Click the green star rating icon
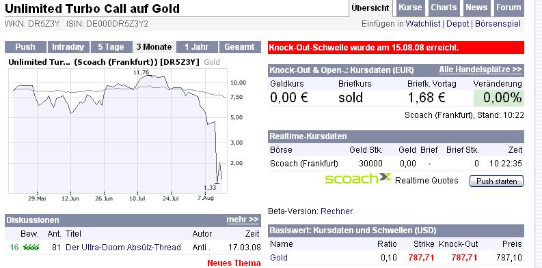Image resolution: width=542 pixels, height=268 pixels. (31, 248)
